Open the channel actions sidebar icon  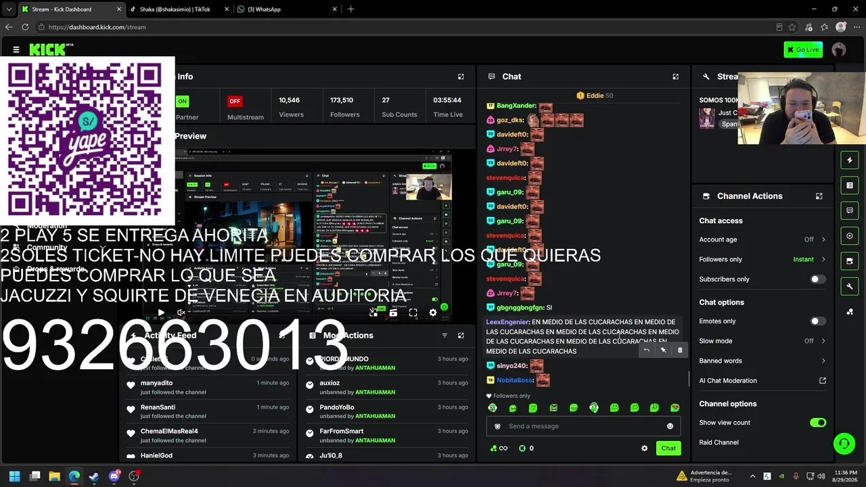pyautogui.click(x=850, y=261)
